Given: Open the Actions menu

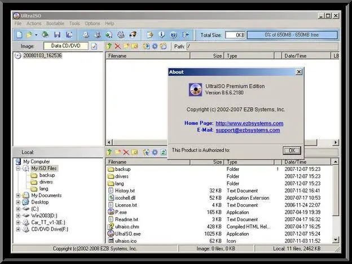Looking at the screenshot, I should 34,23.
